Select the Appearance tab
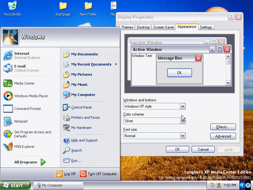The height and width of the screenshot is (190, 253). click(187, 27)
